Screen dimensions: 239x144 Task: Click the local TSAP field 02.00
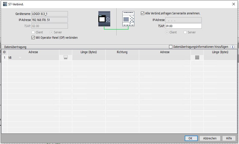(49, 26)
